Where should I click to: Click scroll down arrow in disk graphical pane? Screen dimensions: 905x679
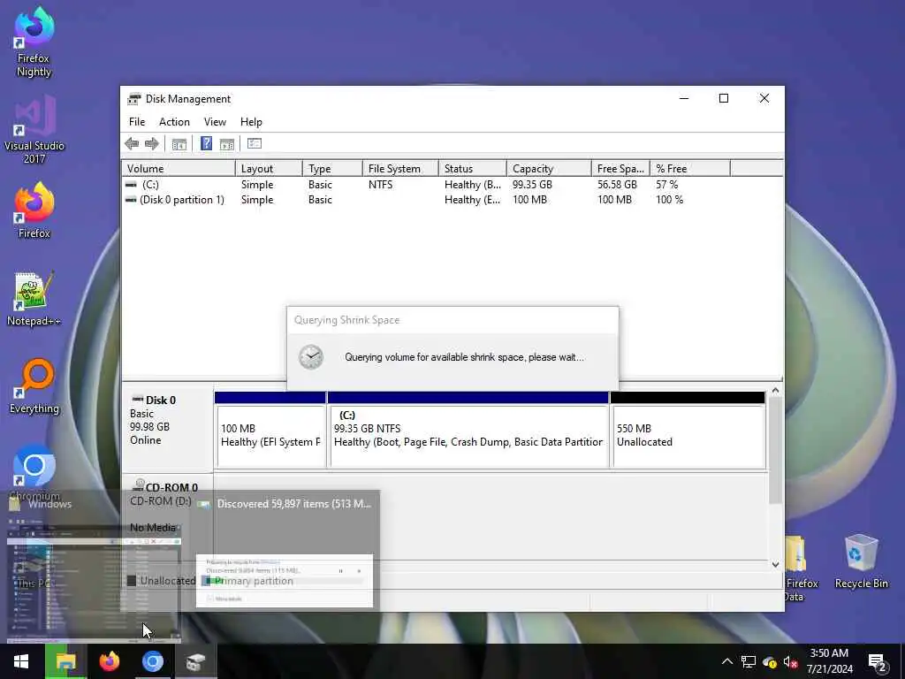click(x=775, y=565)
